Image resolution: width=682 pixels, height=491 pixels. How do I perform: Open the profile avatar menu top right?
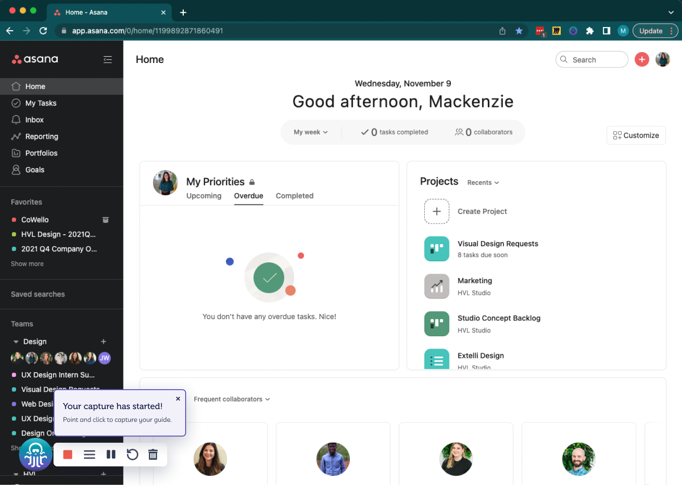coord(663,59)
